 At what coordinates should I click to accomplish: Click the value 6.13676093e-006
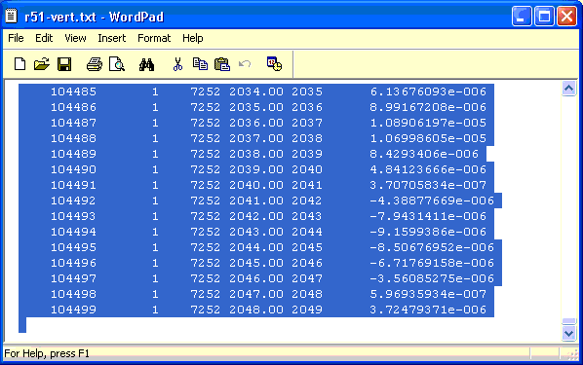point(428,91)
